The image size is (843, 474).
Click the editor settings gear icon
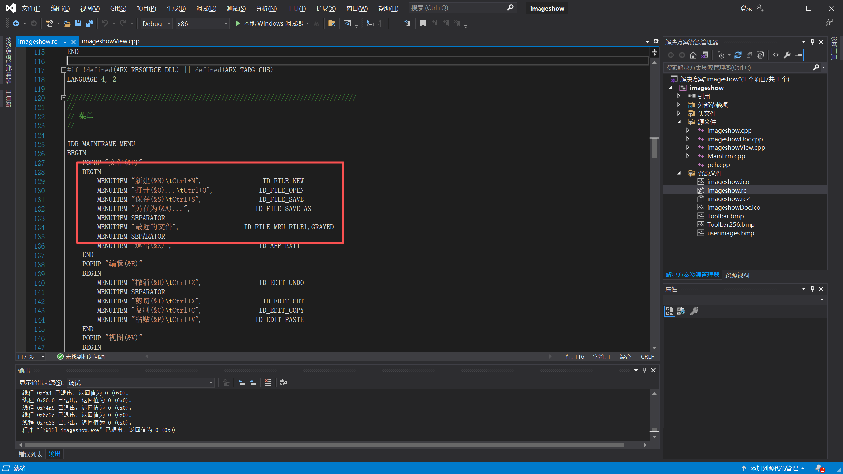656,41
